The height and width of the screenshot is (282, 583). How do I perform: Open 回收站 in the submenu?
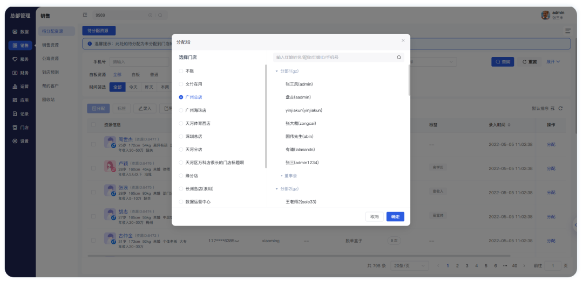(x=48, y=100)
